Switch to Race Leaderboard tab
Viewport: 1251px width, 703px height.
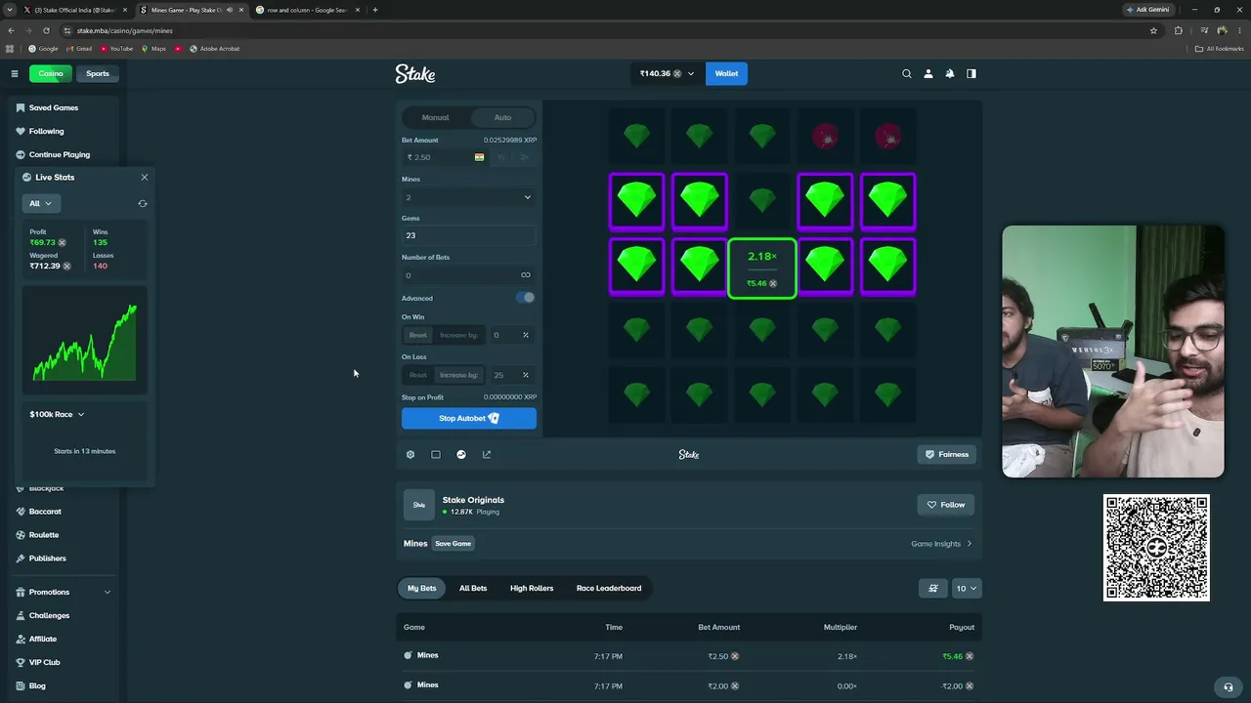(609, 588)
